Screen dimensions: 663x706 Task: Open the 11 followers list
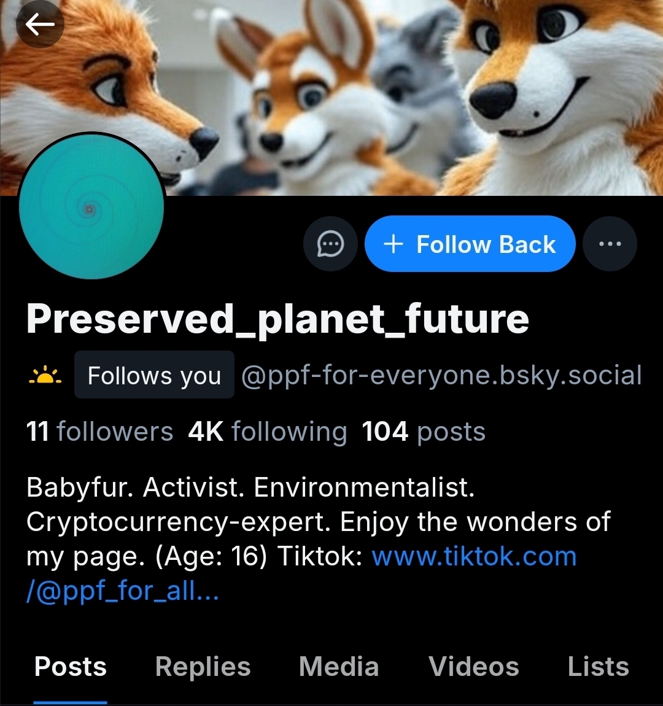coord(99,432)
